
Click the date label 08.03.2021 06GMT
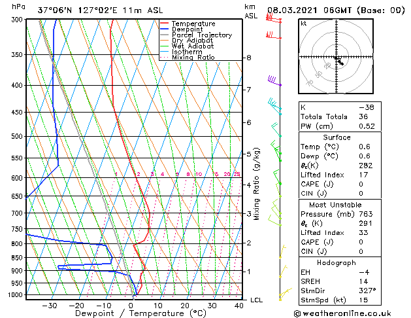309,10
